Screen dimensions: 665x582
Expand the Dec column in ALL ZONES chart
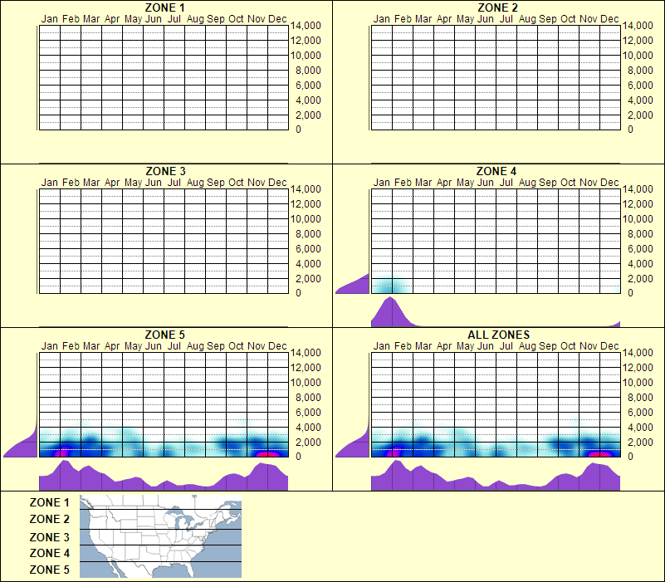[x=610, y=403]
